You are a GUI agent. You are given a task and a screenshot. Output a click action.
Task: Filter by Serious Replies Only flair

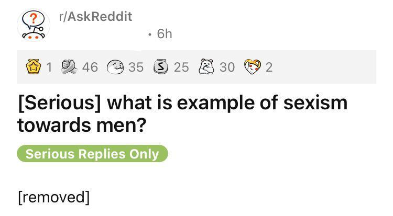point(92,154)
